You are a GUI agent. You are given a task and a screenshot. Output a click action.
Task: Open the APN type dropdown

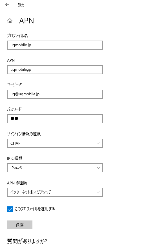(x=55, y=192)
